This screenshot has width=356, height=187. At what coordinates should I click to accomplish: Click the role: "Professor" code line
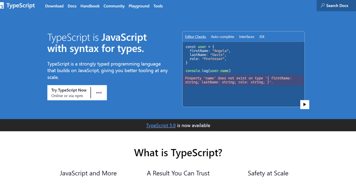(x=208, y=59)
